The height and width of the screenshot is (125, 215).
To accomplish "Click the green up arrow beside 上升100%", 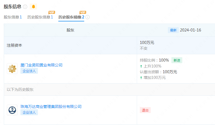I will [141, 66].
